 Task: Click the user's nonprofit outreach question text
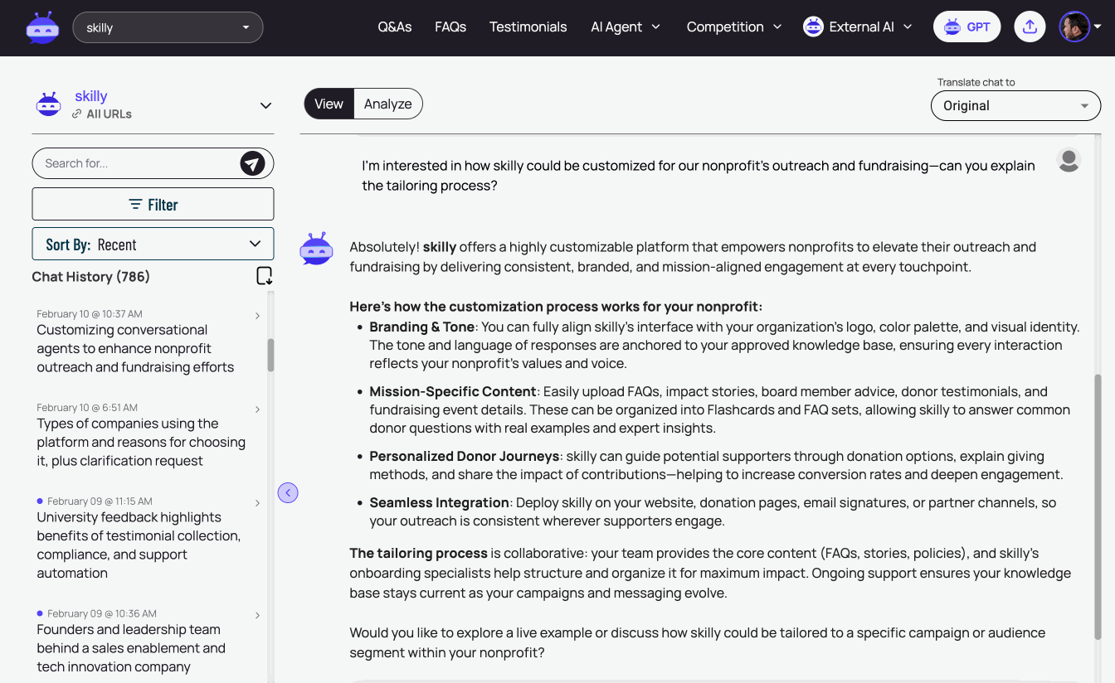coord(699,176)
